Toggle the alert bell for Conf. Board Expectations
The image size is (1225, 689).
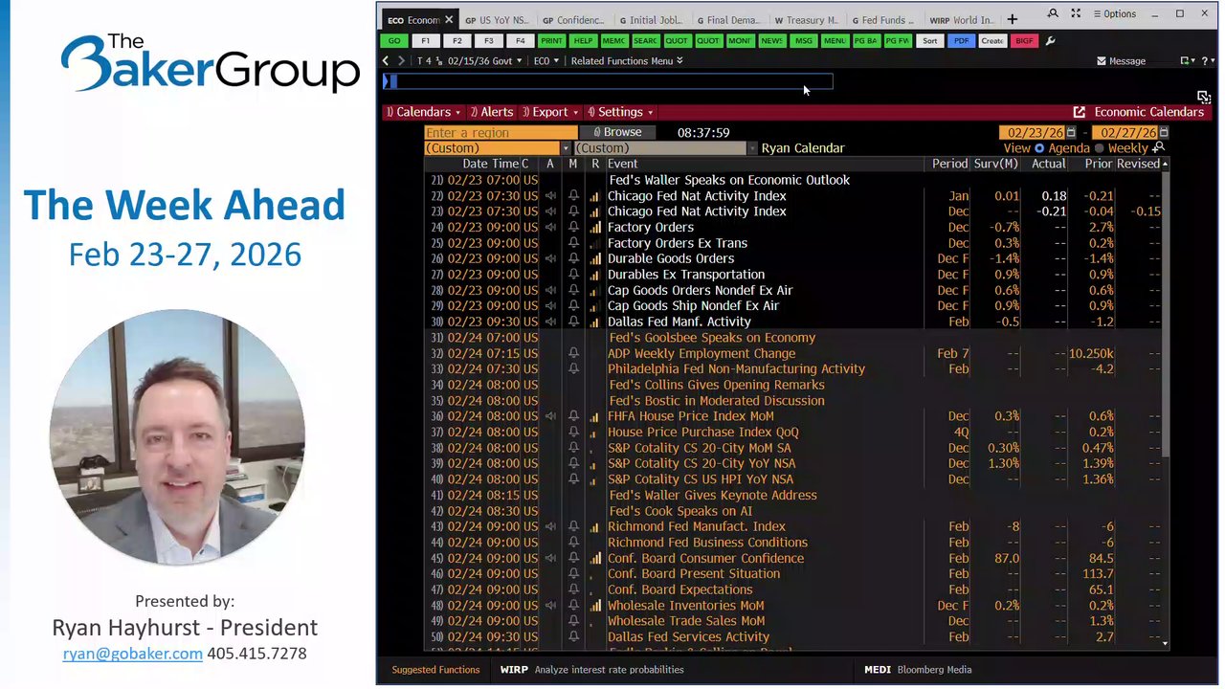[573, 590]
